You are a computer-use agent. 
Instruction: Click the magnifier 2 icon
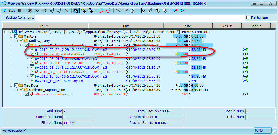126,11
